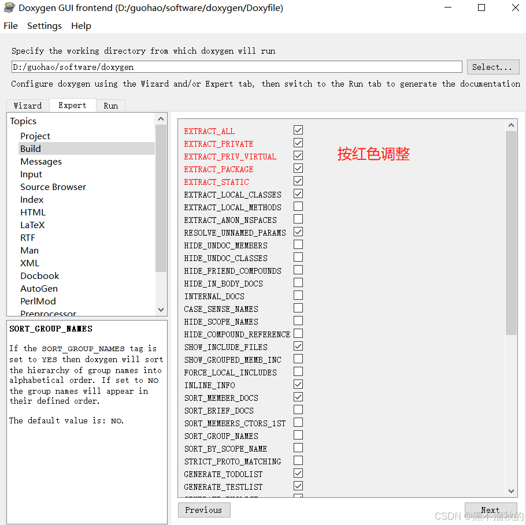
Task: Enable the FORCE_LOCAL_INCLUDES checkbox
Action: tap(298, 371)
